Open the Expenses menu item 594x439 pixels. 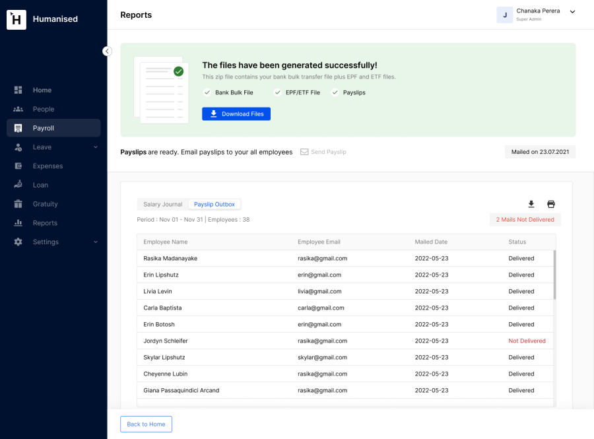click(x=53, y=166)
